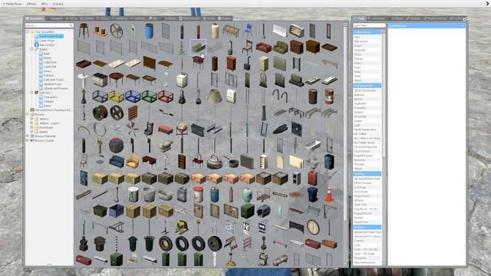Select the Ball Socket tool
Screen dimensions: 491x276
click(x=367, y=41)
